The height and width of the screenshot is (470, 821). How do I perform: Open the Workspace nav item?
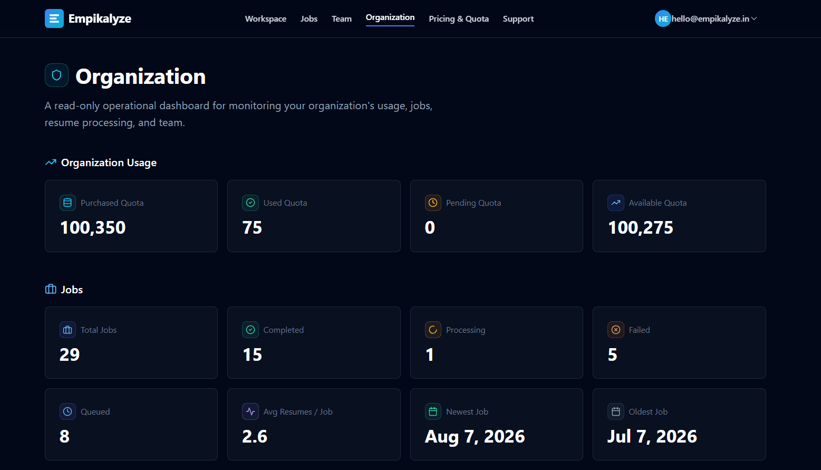coord(266,18)
